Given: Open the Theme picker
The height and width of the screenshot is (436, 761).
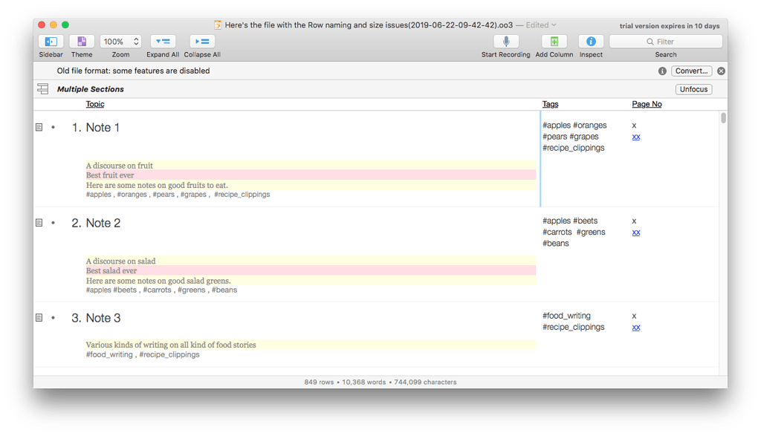Looking at the screenshot, I should tap(82, 41).
